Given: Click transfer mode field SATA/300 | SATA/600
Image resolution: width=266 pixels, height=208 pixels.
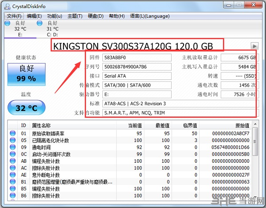Looking at the screenshot, I should (x=137, y=85).
